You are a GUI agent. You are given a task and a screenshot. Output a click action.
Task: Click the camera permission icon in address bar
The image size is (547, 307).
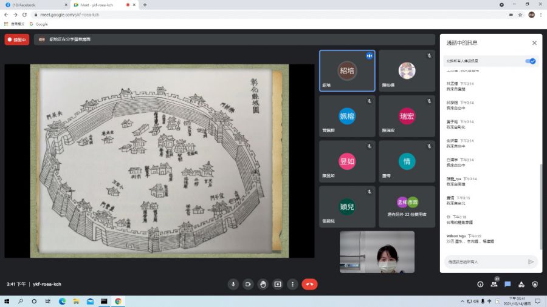click(x=511, y=15)
